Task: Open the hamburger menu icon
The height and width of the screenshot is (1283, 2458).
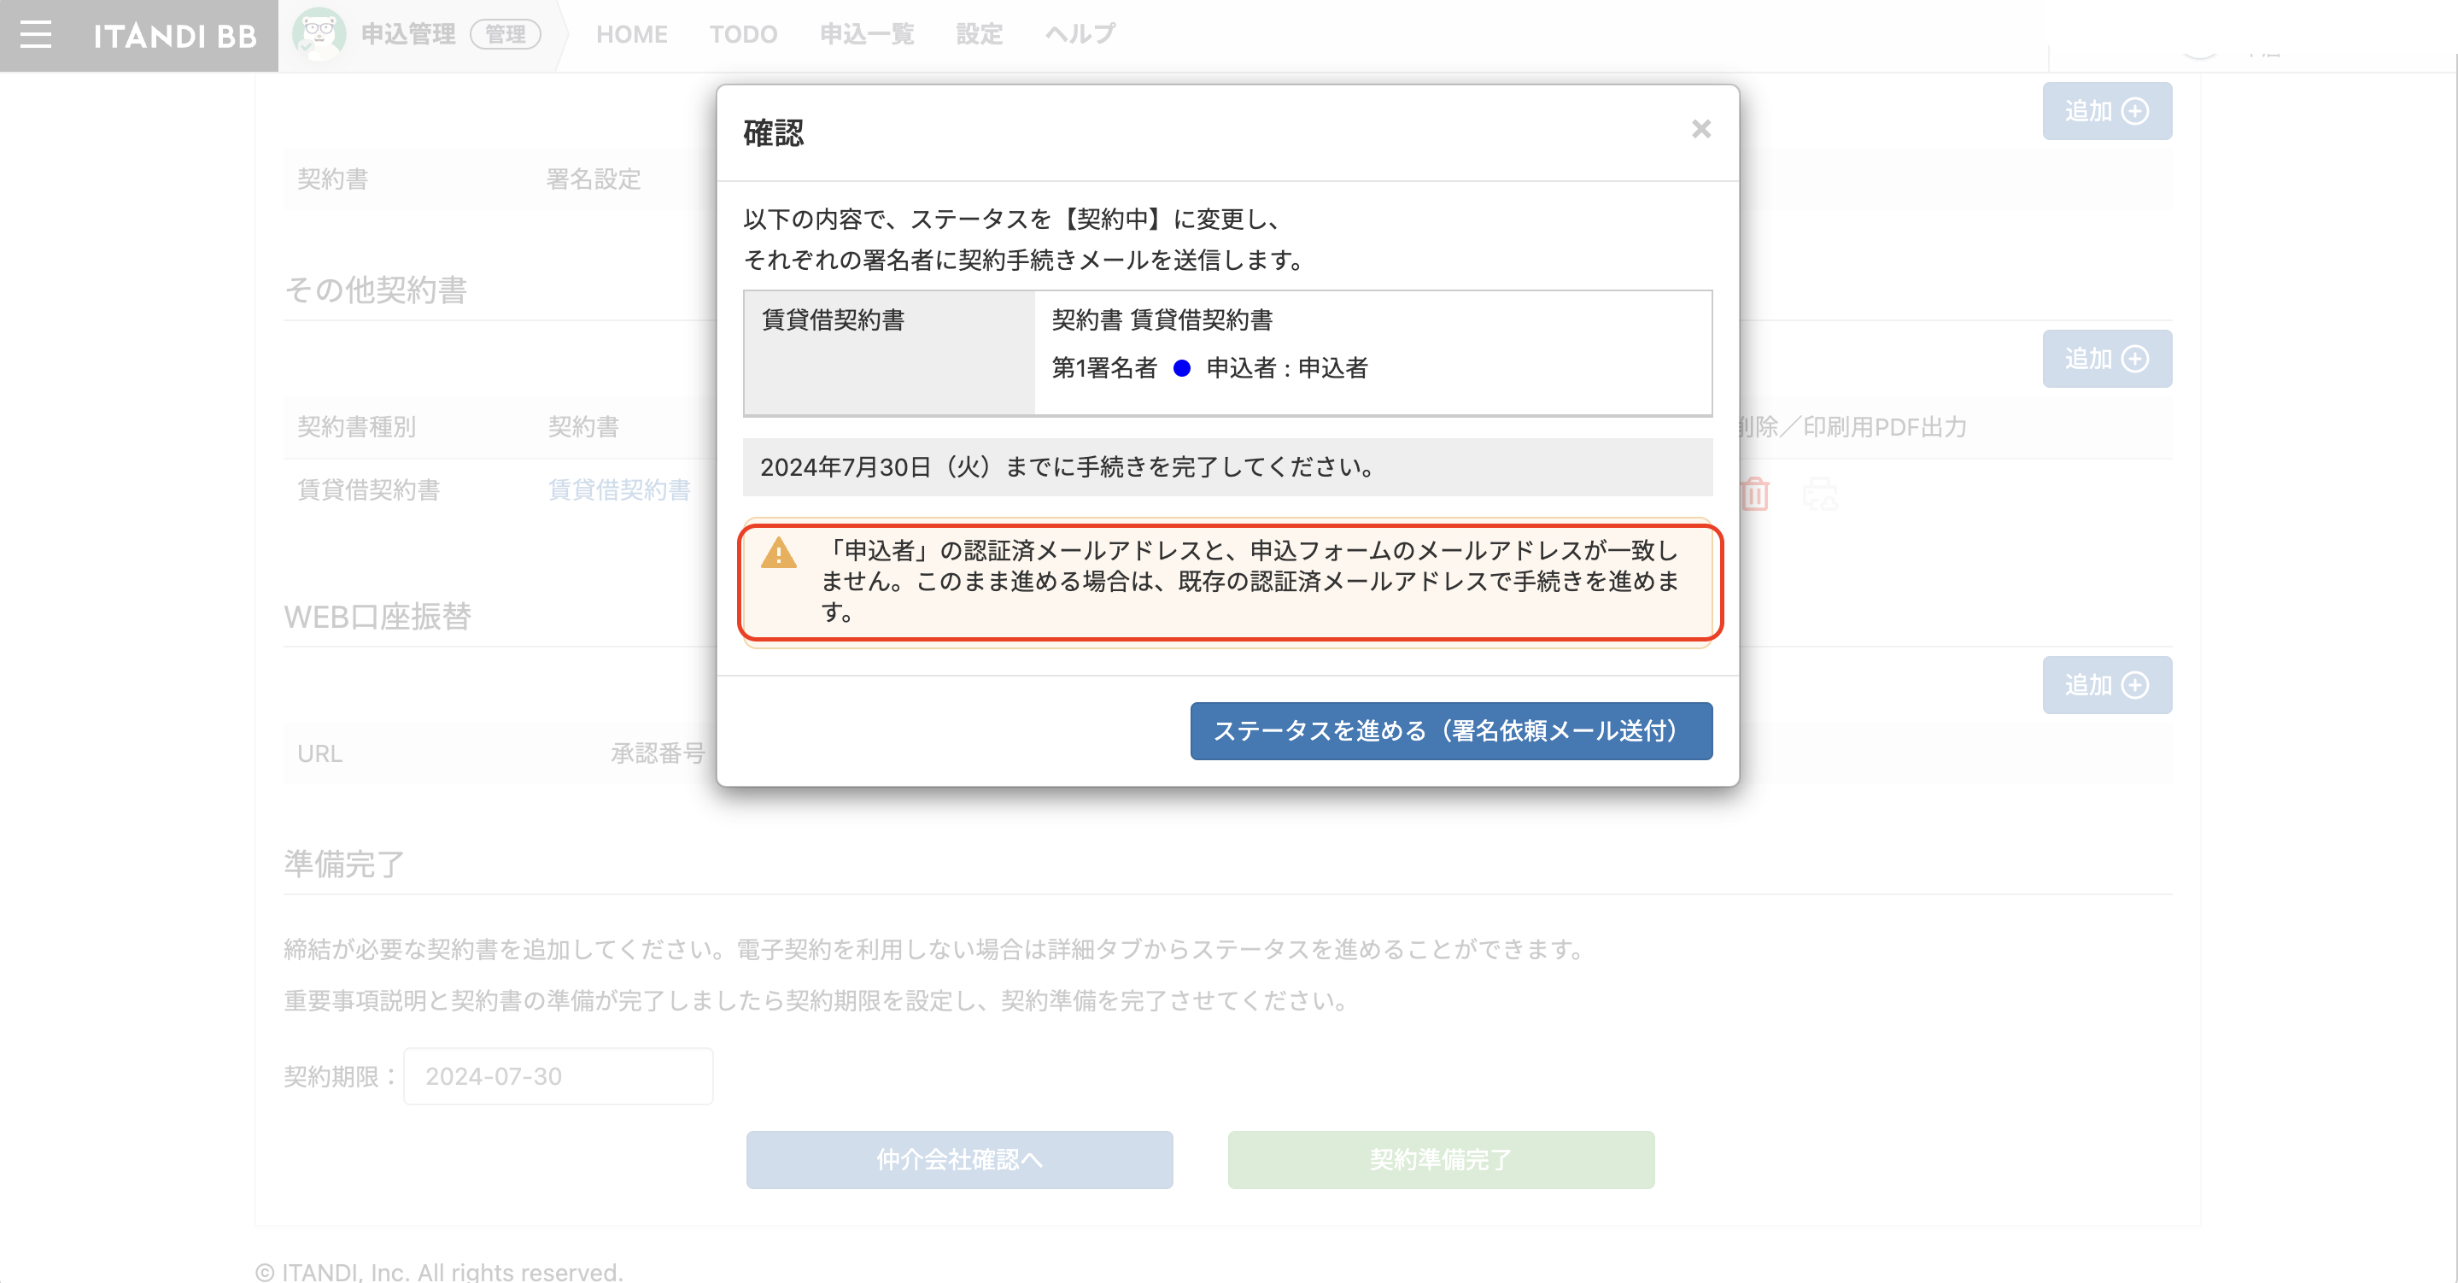Action: click(x=35, y=35)
